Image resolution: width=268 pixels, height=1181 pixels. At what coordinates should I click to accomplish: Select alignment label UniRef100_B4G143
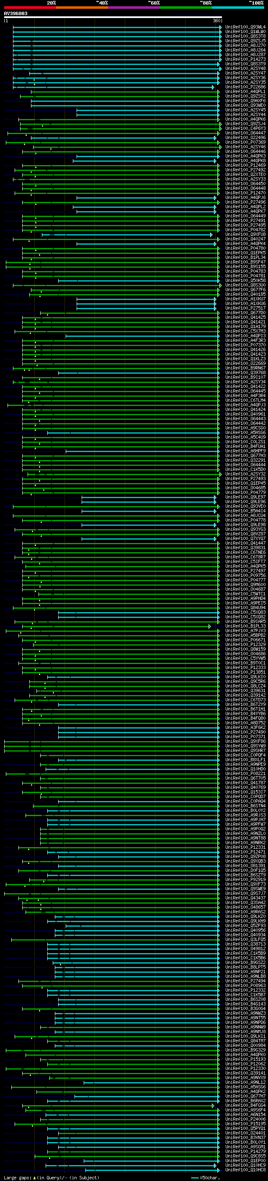pyautogui.click(x=245, y=1004)
